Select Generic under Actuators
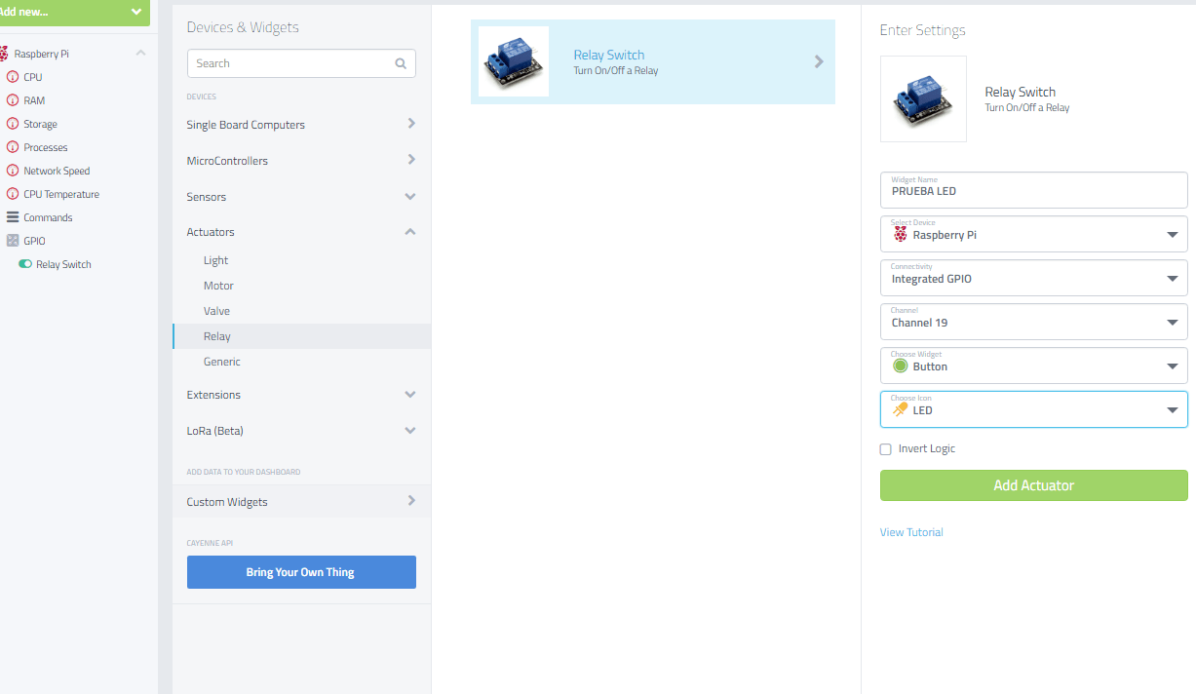Screen dimensions: 1196x694 pos(221,362)
